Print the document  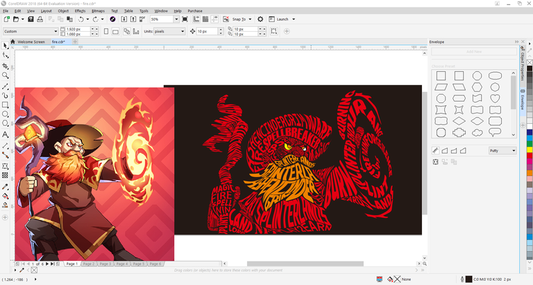pos(40,19)
